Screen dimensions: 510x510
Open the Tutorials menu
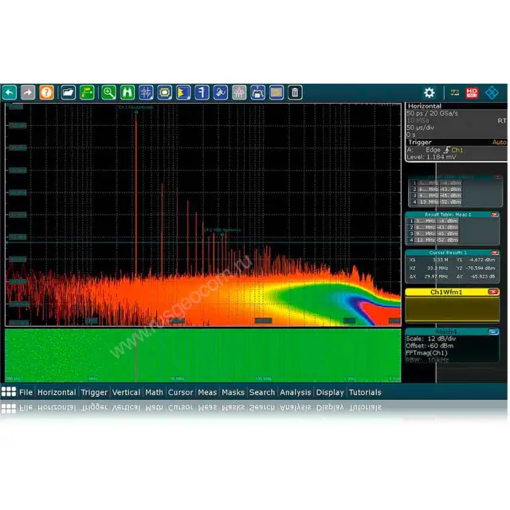coord(365,392)
